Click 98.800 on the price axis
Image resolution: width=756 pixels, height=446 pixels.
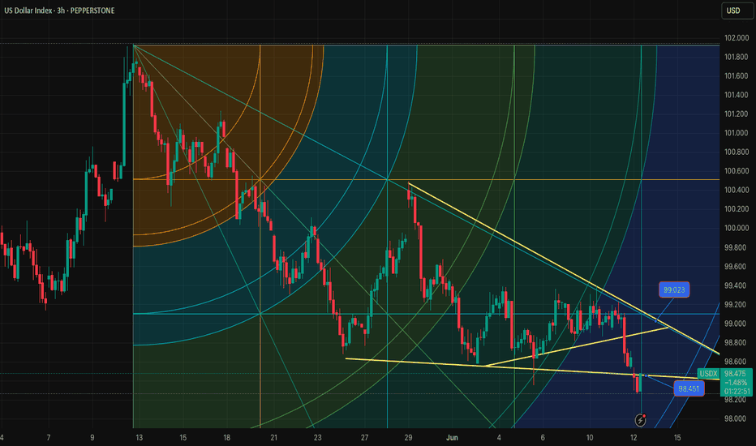pyautogui.click(x=737, y=342)
